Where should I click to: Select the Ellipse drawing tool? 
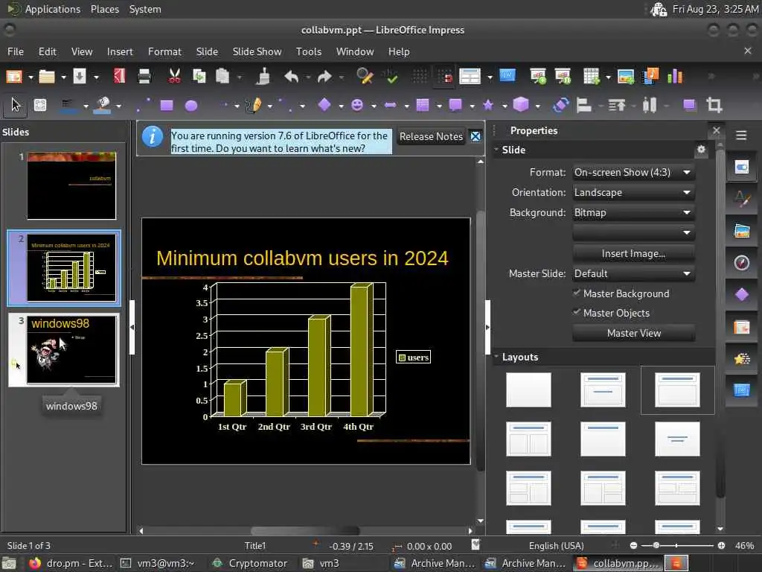tap(191, 105)
